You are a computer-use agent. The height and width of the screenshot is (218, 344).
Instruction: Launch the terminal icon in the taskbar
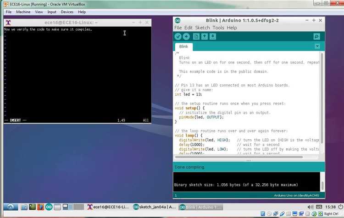tap(33, 207)
